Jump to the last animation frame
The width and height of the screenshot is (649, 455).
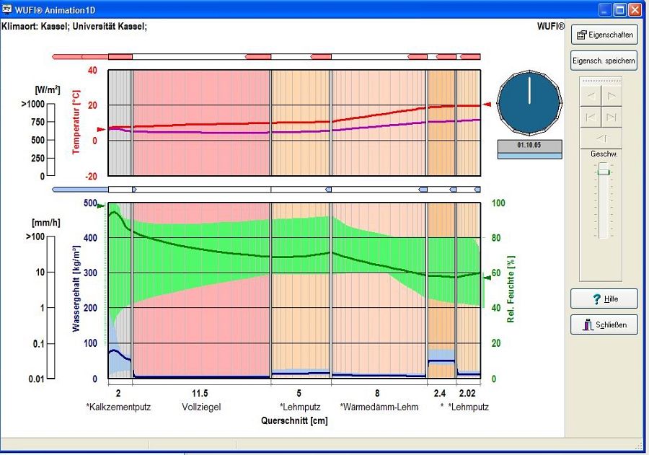click(x=612, y=116)
